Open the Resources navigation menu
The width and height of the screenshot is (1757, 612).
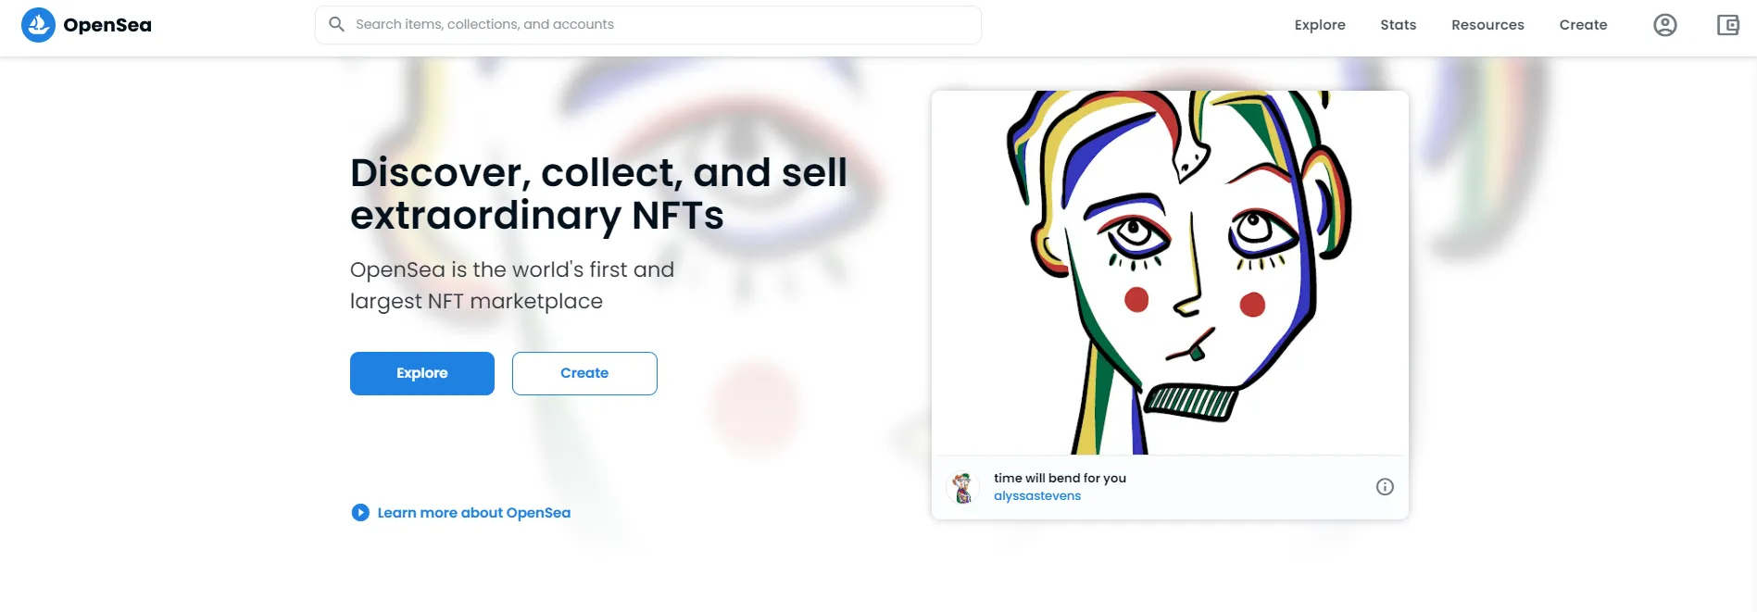[1487, 25]
